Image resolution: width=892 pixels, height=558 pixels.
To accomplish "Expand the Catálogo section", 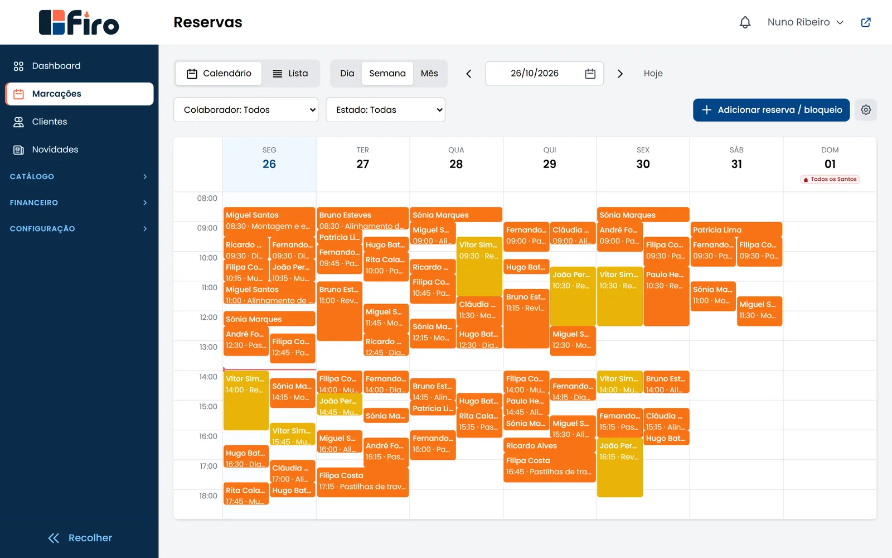I will (79, 176).
